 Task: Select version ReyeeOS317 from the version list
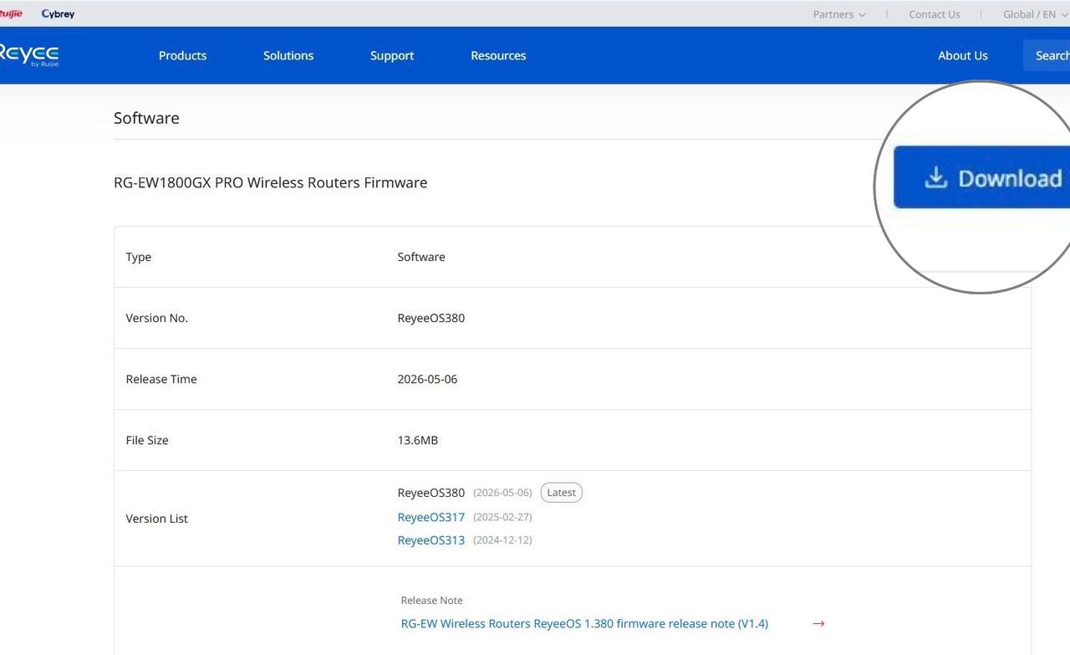431,517
